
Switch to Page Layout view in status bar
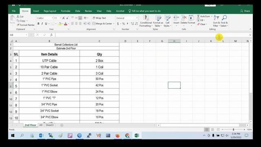click(x=212, y=129)
